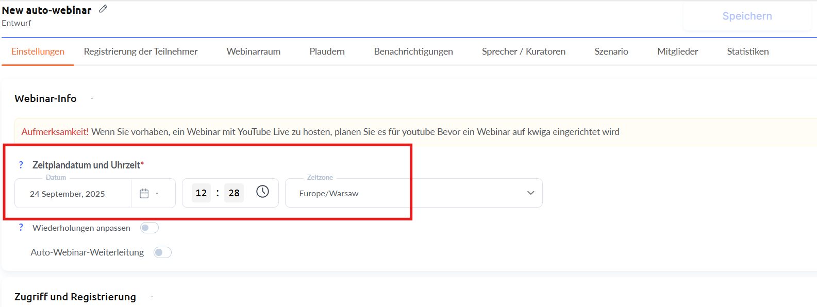
Task: Click the Datum field with 24 September, 2025
Action: point(72,194)
